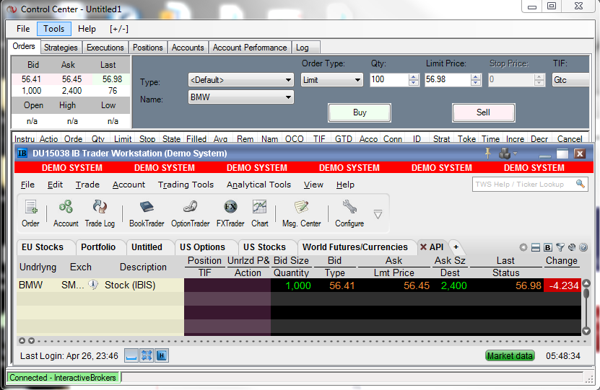
Task: Open the File menu in Control Center
Action: click(23, 29)
